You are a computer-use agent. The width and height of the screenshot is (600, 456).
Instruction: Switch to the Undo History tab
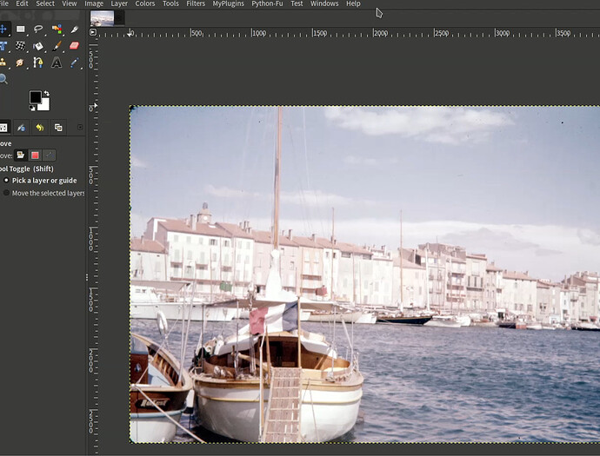(x=40, y=128)
